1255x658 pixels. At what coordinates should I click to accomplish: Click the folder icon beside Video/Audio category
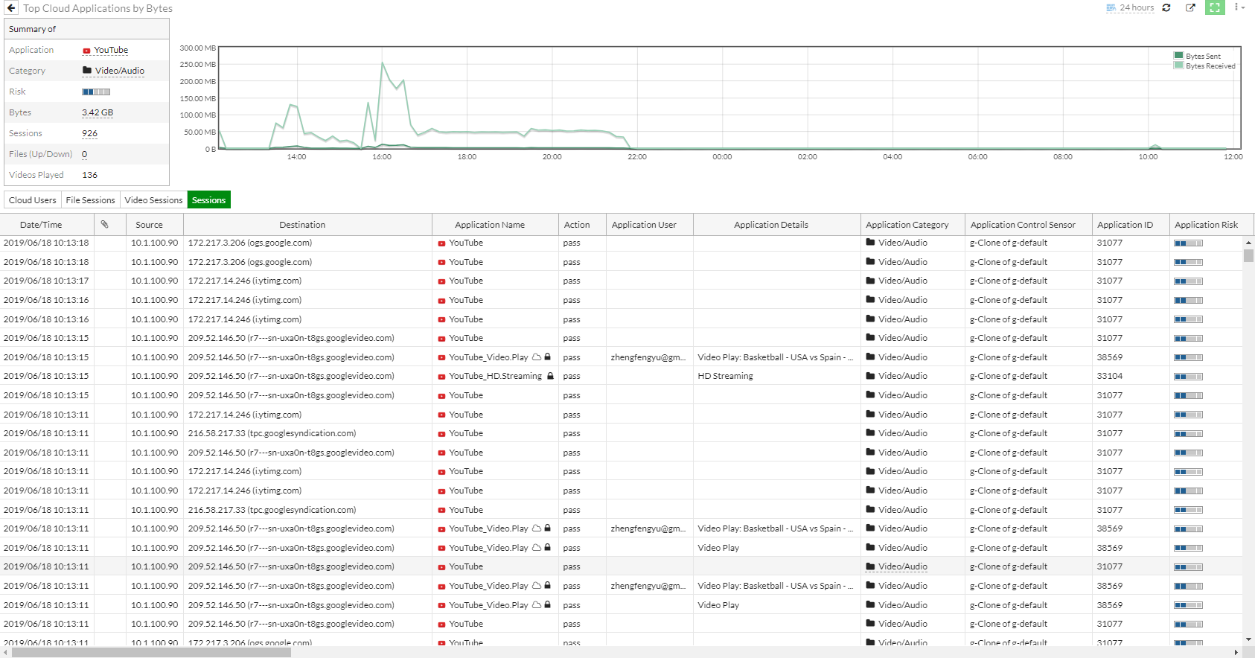coord(87,71)
